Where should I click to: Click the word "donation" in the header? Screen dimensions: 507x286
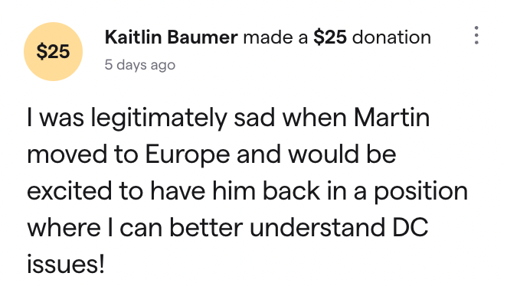pyautogui.click(x=391, y=37)
